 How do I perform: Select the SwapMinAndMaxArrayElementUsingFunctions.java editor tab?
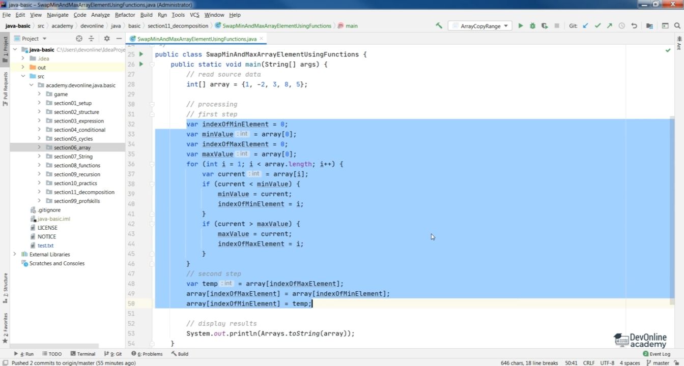point(196,39)
